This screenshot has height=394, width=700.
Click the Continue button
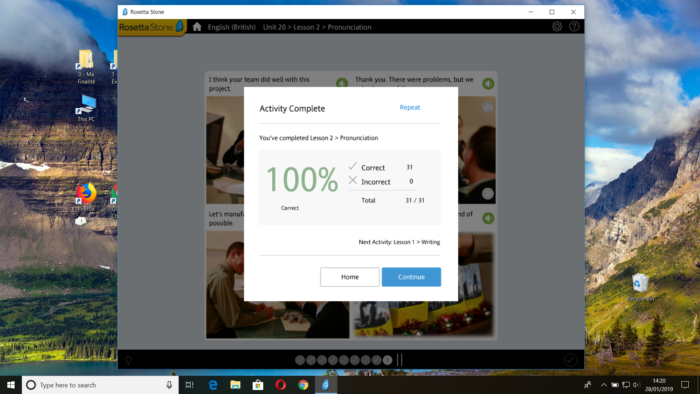click(x=411, y=277)
